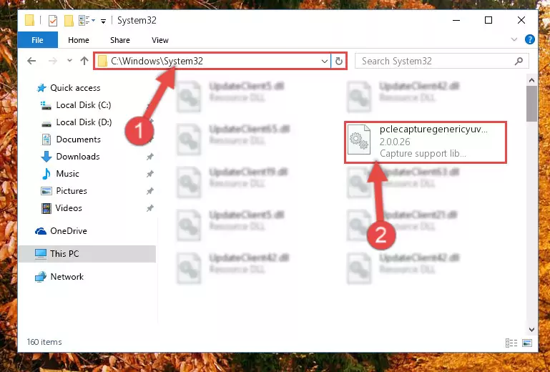Expand the address bar history dropdown
This screenshot has width=550, height=372.
click(325, 62)
